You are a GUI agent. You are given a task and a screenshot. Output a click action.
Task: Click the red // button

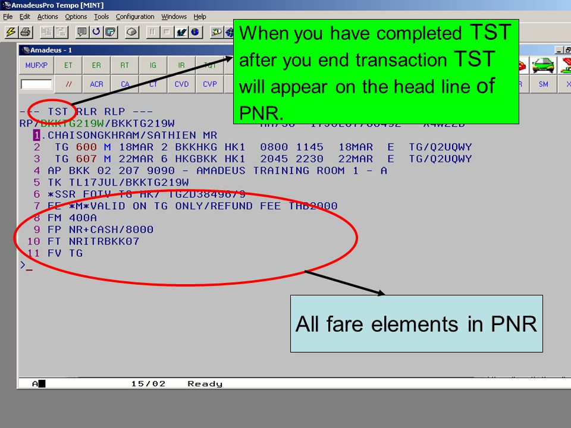click(x=68, y=84)
